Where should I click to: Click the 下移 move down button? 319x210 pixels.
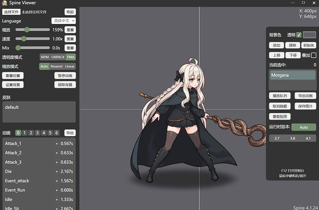pos(293,55)
